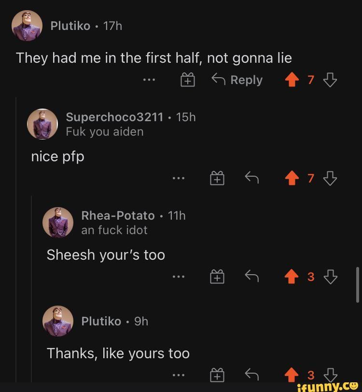This screenshot has height=392, width=362.
Task: Expand options menu on the bottom comment
Action: (179, 375)
